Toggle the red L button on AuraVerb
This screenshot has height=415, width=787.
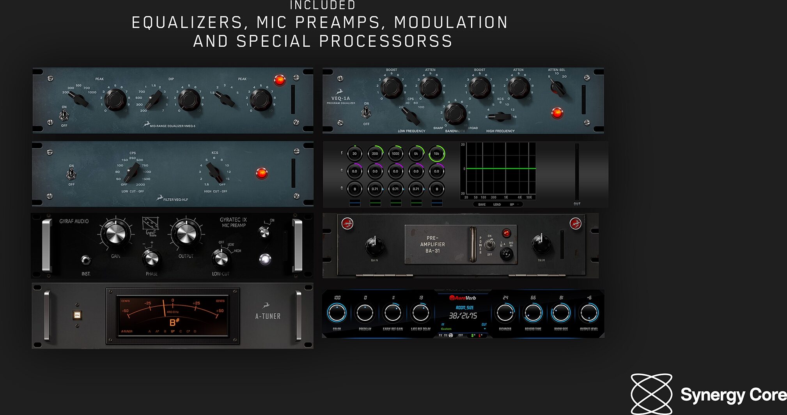click(x=480, y=336)
